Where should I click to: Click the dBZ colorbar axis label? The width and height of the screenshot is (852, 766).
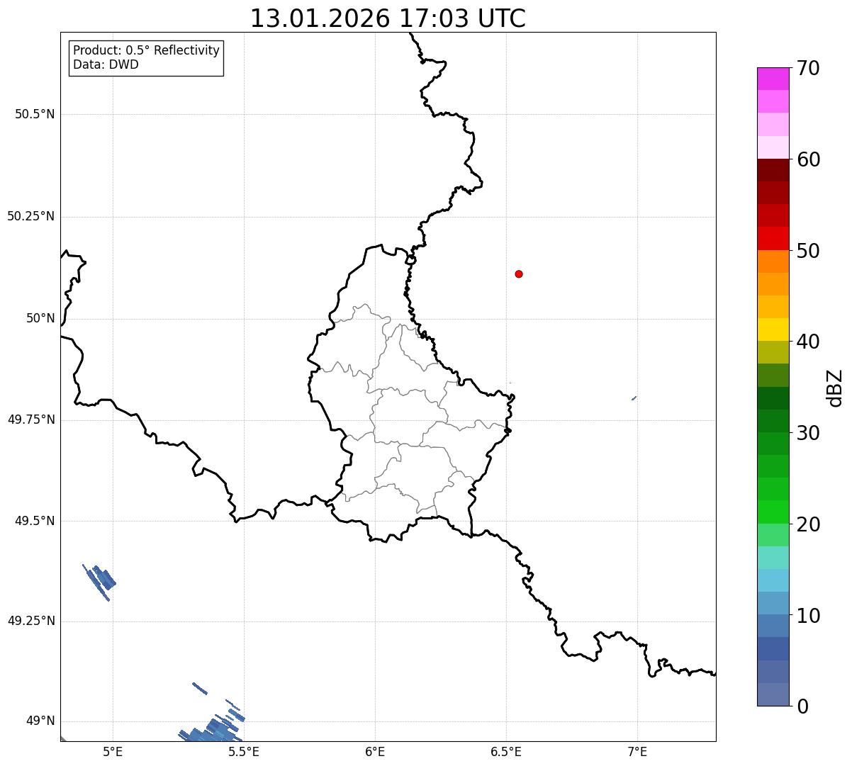(x=835, y=388)
